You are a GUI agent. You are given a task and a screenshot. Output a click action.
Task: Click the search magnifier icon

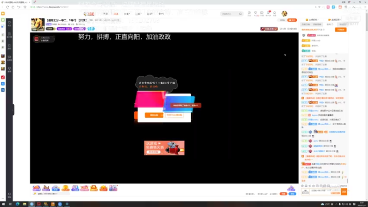240,14
